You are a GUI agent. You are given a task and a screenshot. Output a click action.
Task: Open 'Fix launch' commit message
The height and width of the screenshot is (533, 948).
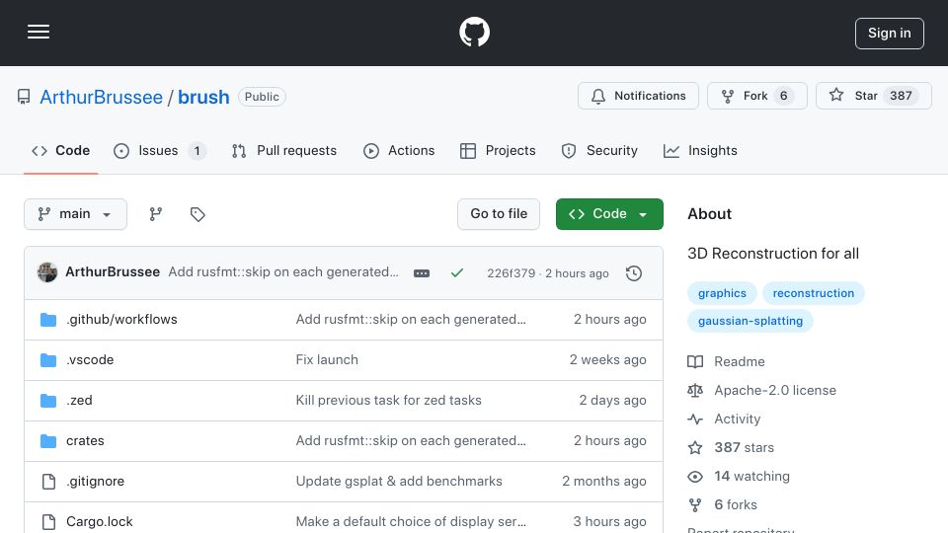click(327, 359)
